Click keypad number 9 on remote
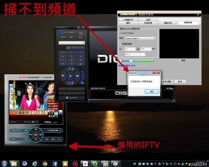 pos(80,60)
